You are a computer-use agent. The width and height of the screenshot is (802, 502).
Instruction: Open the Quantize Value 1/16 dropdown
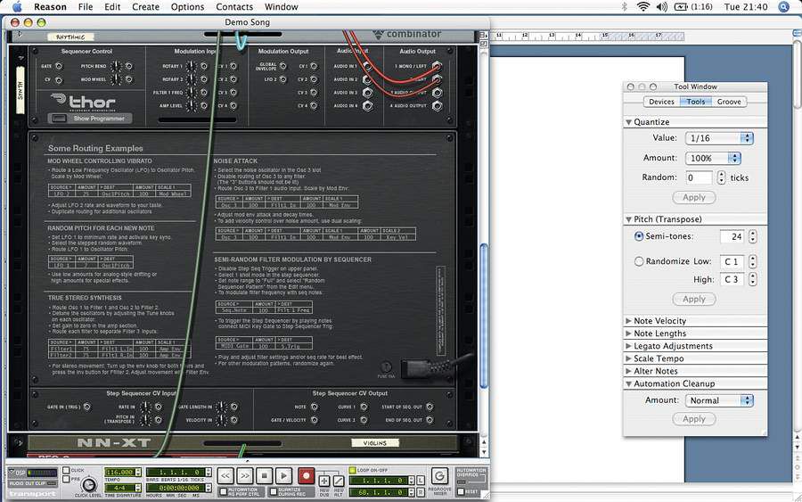719,138
